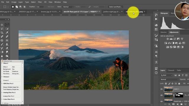Collapse the Color Efex Pro 4 section

click(2, 99)
